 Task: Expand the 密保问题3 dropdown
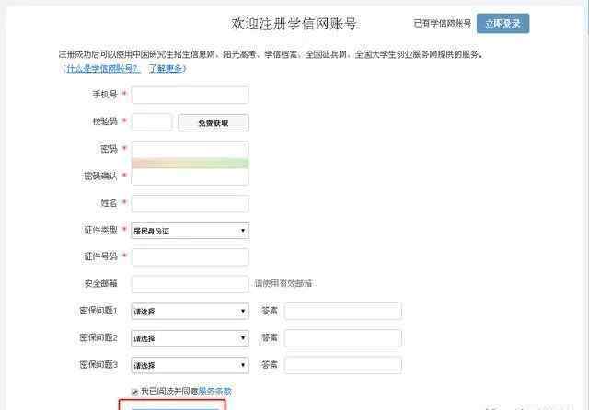click(x=190, y=365)
